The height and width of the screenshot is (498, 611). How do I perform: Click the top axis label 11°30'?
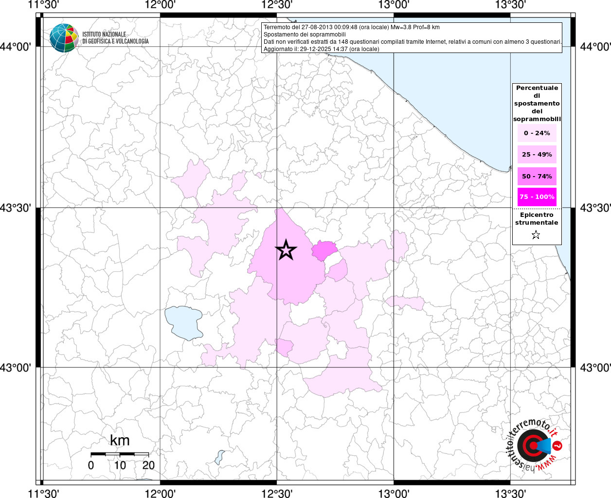(44, 5)
